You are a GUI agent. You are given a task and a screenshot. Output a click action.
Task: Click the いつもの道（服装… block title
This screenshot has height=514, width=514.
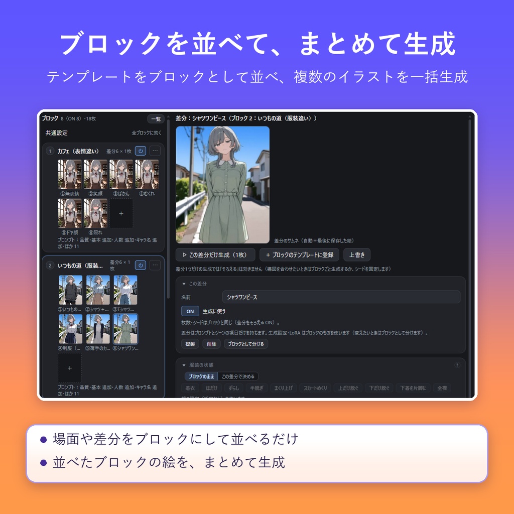80,266
